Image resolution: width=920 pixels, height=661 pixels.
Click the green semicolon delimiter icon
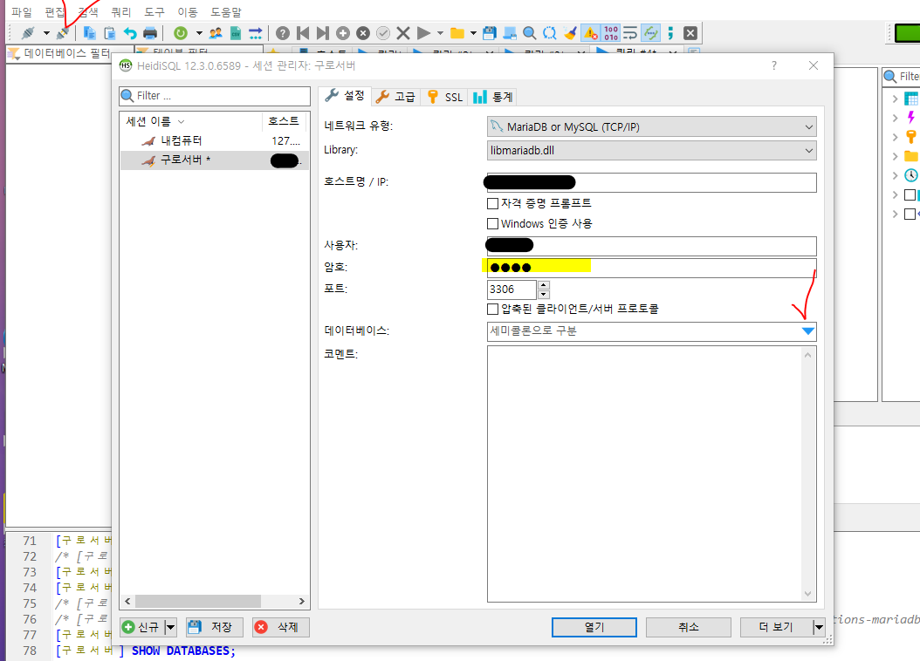click(x=670, y=33)
